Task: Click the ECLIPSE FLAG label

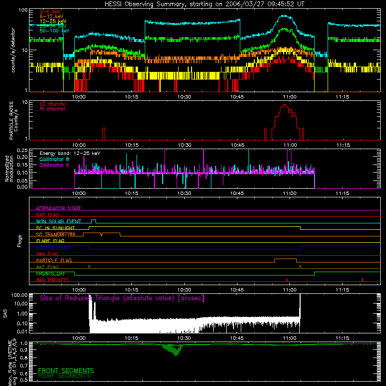Action: (x=53, y=248)
